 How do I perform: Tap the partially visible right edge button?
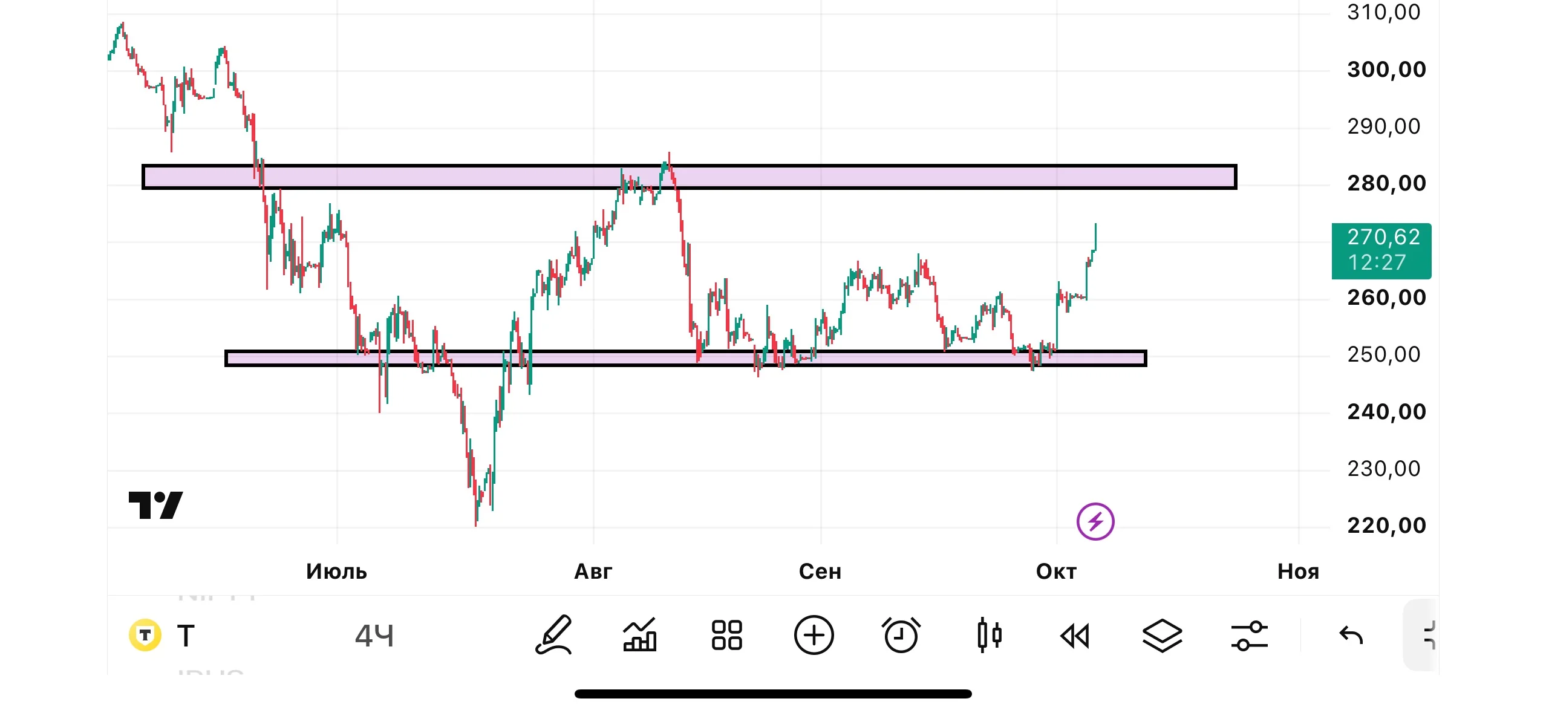coord(1421,635)
